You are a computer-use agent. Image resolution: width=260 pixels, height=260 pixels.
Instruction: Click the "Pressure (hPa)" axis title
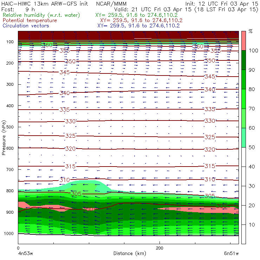click(x=4, y=138)
